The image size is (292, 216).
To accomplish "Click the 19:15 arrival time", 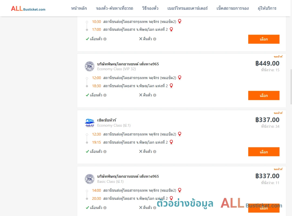I will tap(97, 142).
